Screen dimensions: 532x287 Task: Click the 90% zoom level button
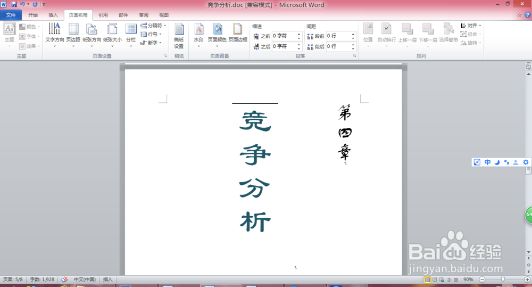tap(468, 280)
